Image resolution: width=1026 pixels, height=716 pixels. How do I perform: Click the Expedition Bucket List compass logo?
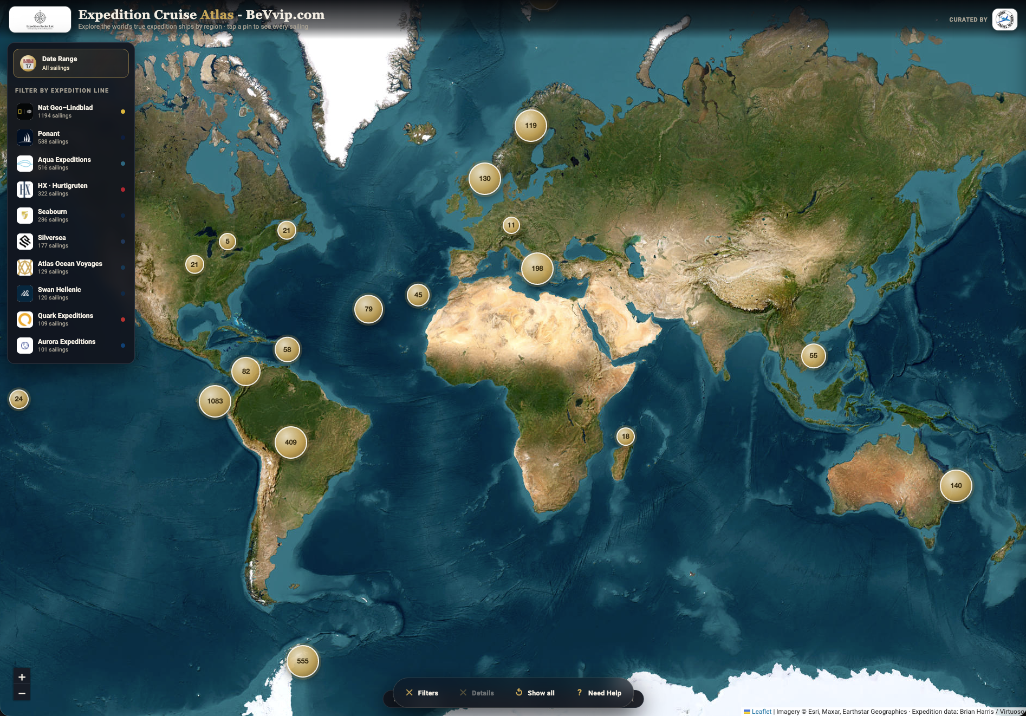click(x=40, y=19)
